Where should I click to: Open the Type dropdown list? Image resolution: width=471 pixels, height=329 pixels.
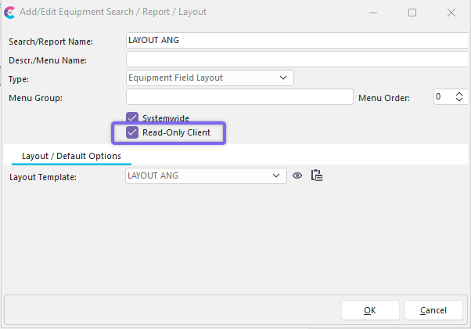(x=282, y=78)
